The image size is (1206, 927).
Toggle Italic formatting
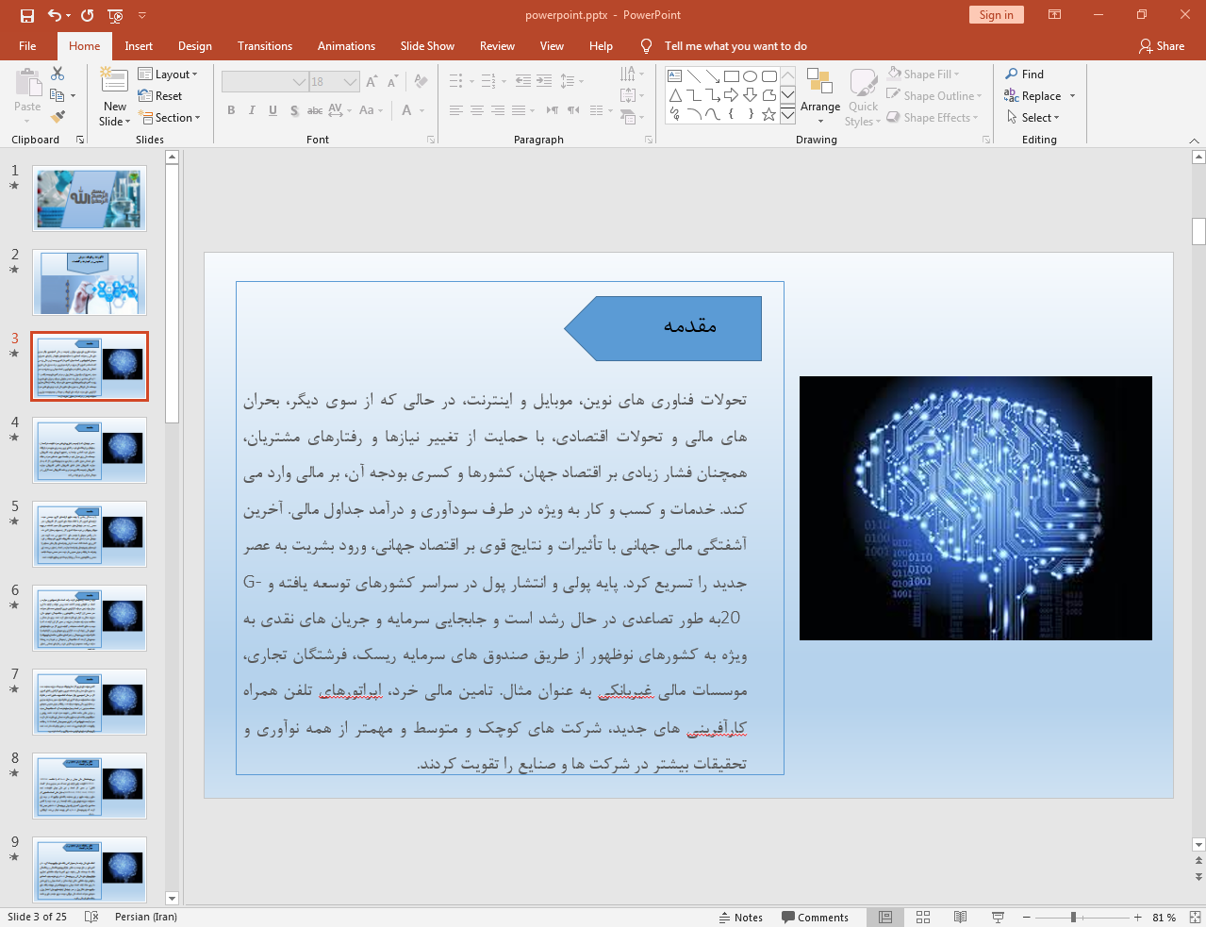pos(252,110)
